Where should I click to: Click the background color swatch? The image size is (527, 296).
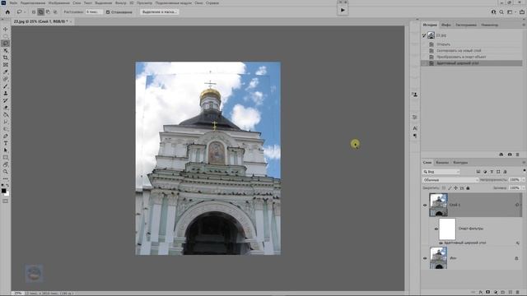click(x=7, y=194)
